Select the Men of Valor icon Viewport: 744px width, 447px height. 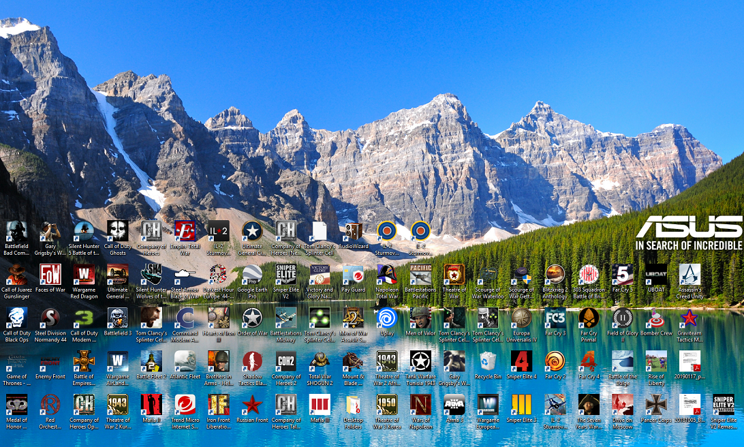point(420,318)
